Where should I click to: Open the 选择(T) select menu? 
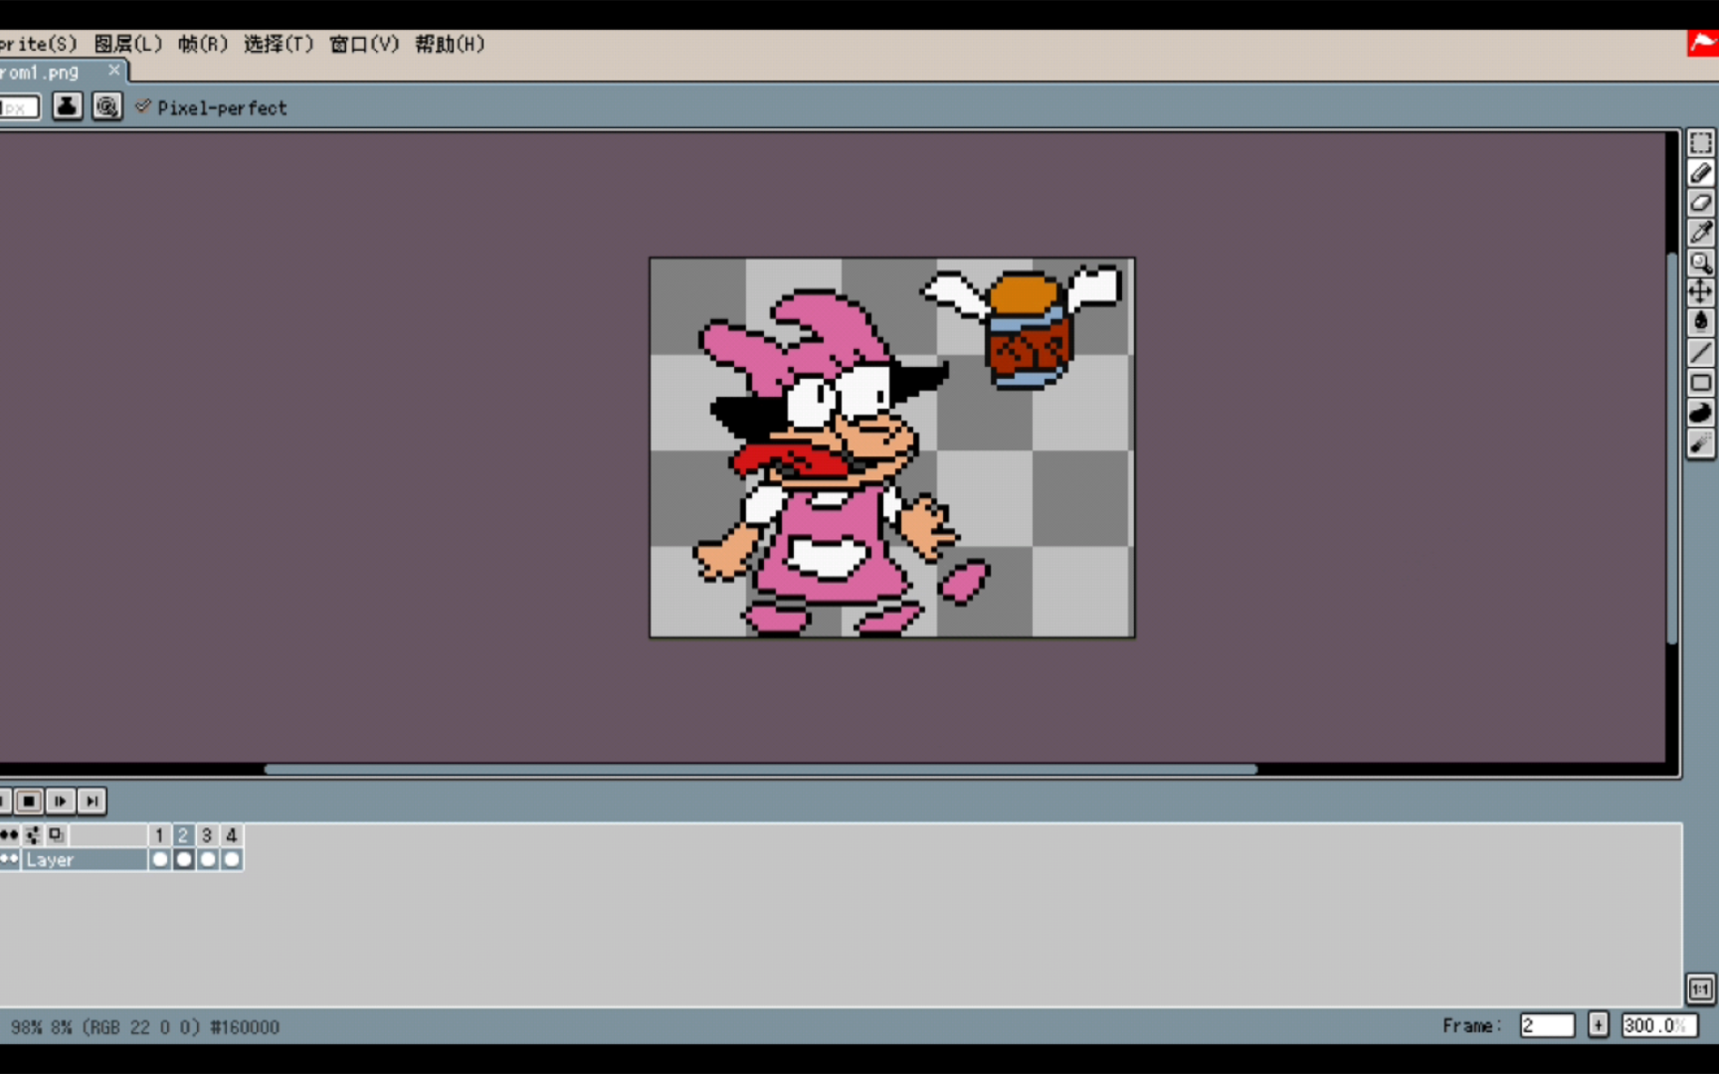coord(279,44)
